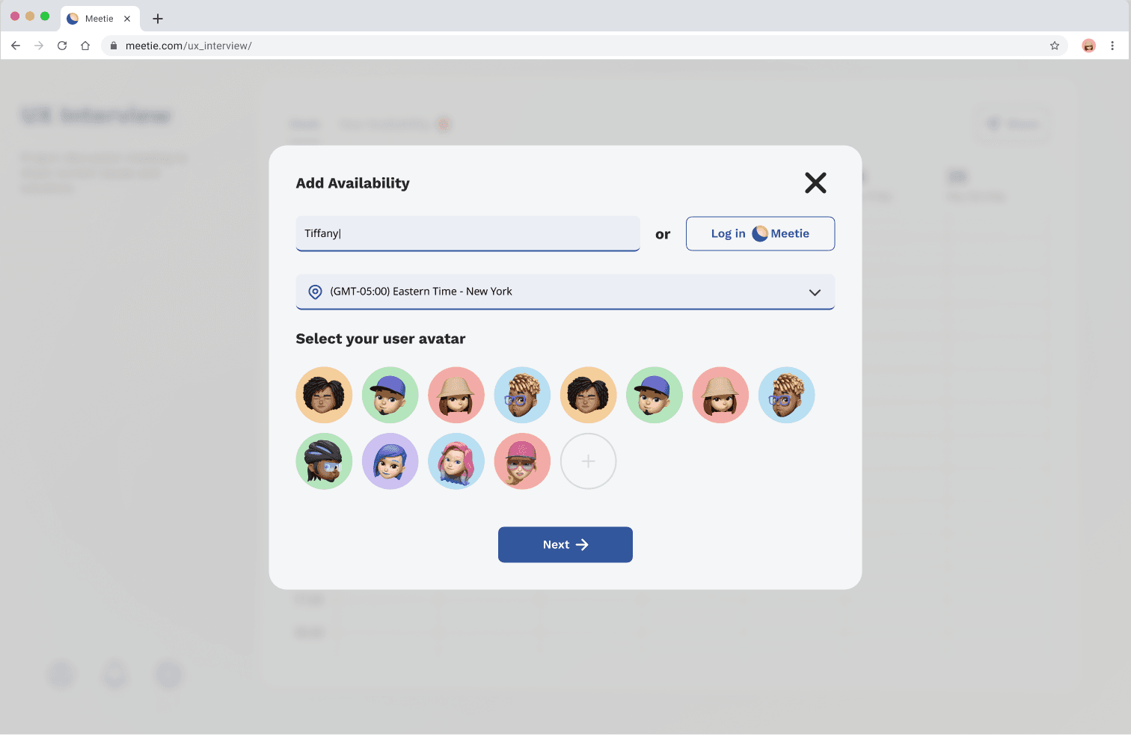Add a custom avatar with plus circle
This screenshot has width=1131, height=735.
(x=588, y=461)
